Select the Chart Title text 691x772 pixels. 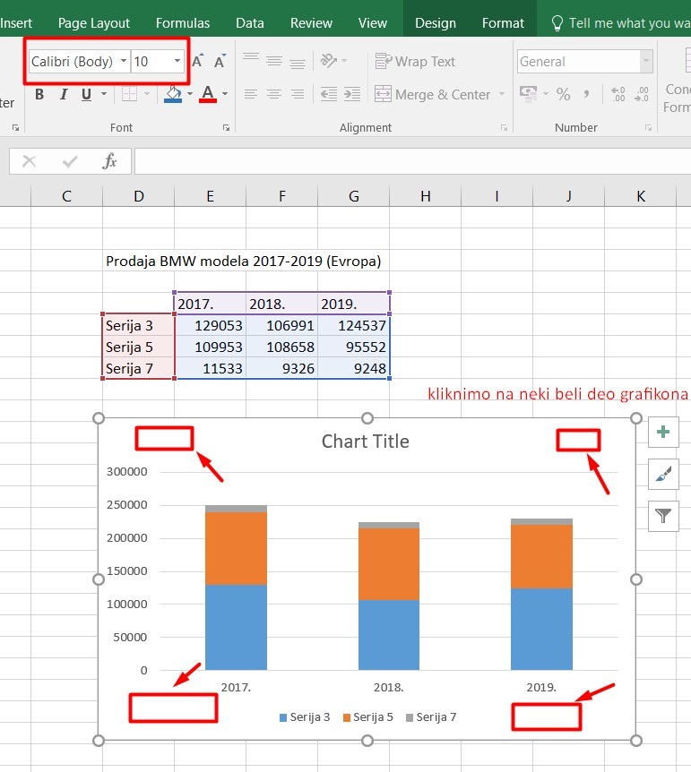pos(365,442)
